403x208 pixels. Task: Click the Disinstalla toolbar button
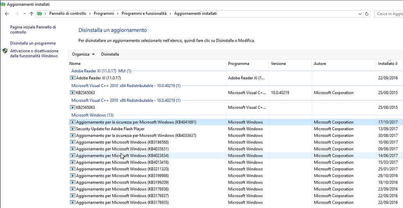click(x=110, y=54)
